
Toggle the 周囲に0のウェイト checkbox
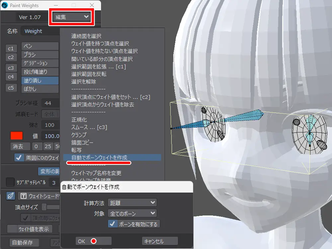click(x=19, y=158)
